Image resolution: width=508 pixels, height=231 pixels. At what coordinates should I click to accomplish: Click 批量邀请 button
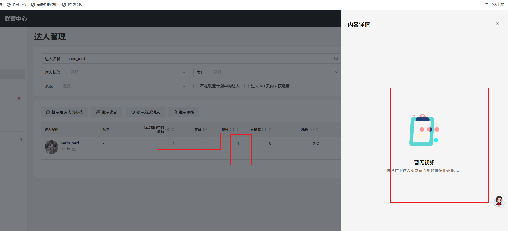[107, 112]
